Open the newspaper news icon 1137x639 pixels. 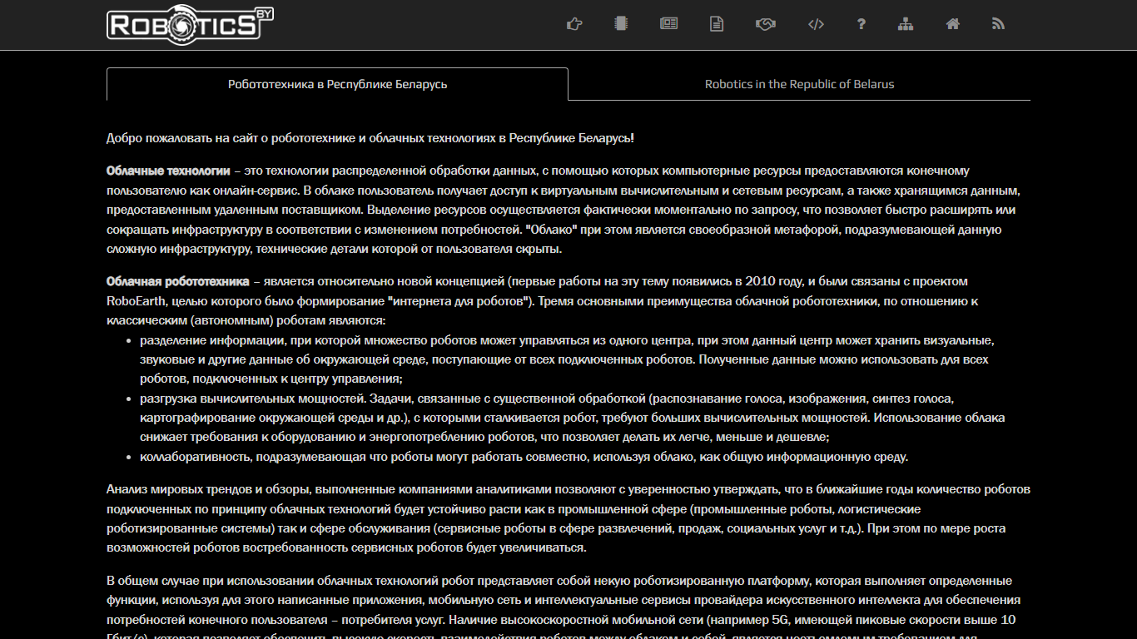click(x=668, y=24)
